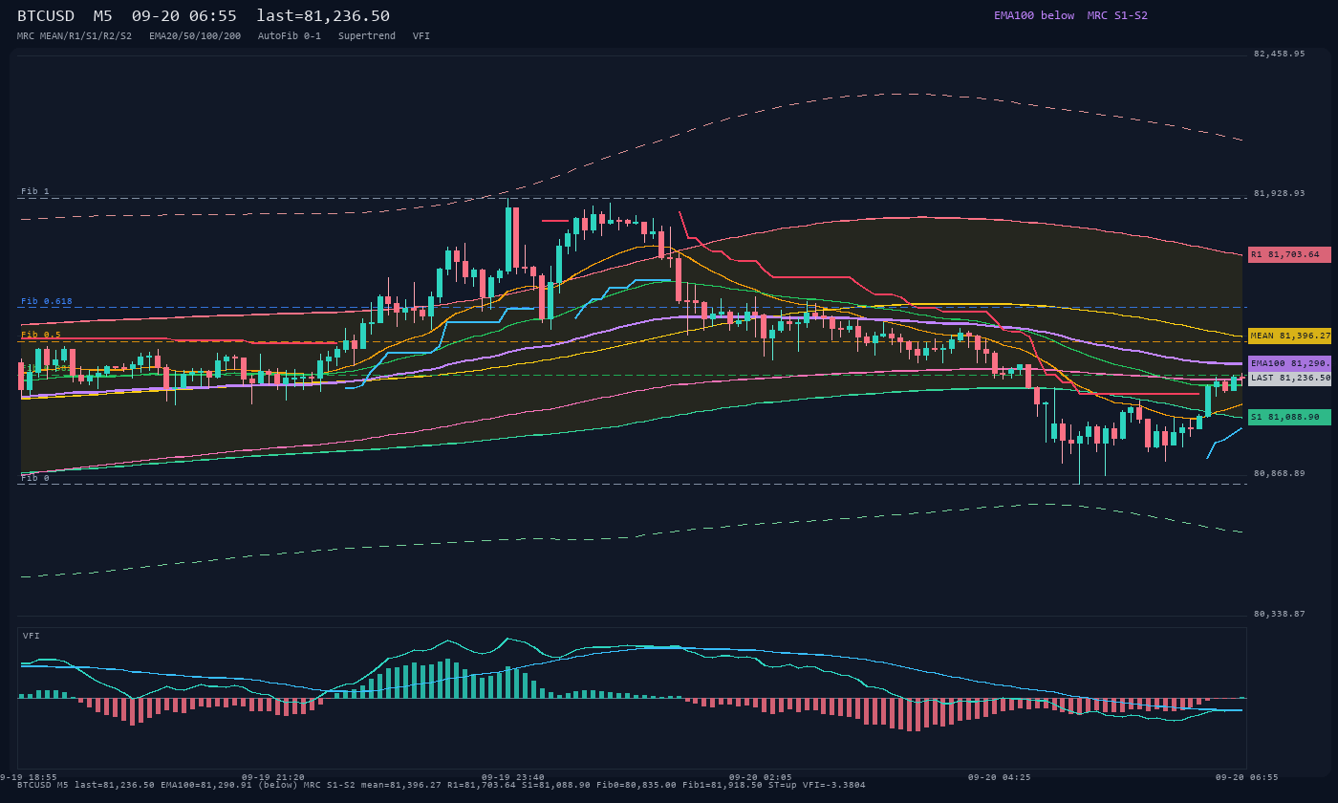Select the 'Supertrend' legend entry
The image size is (1338, 803).
pos(367,35)
